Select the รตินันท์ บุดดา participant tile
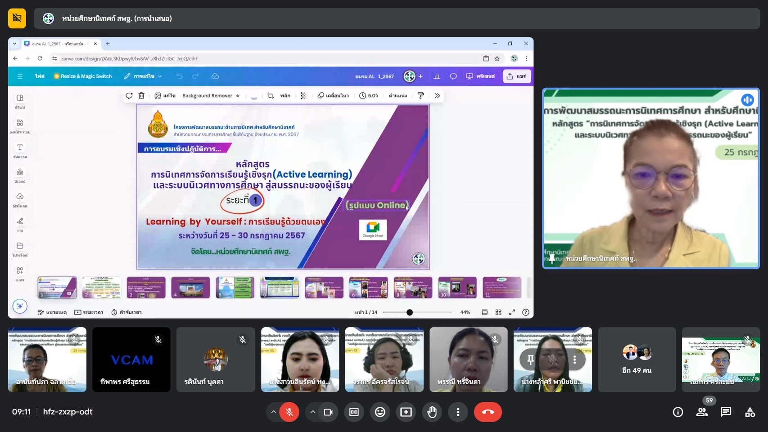768x432 pixels. click(216, 360)
